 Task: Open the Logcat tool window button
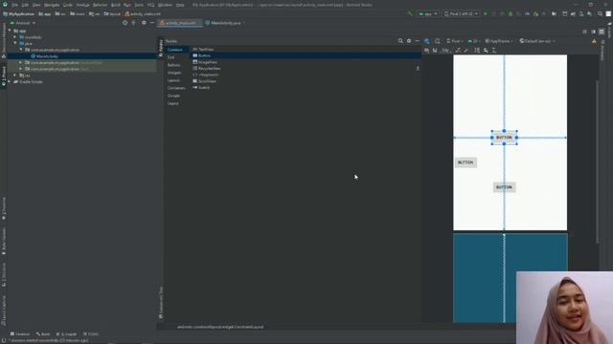coord(66,334)
